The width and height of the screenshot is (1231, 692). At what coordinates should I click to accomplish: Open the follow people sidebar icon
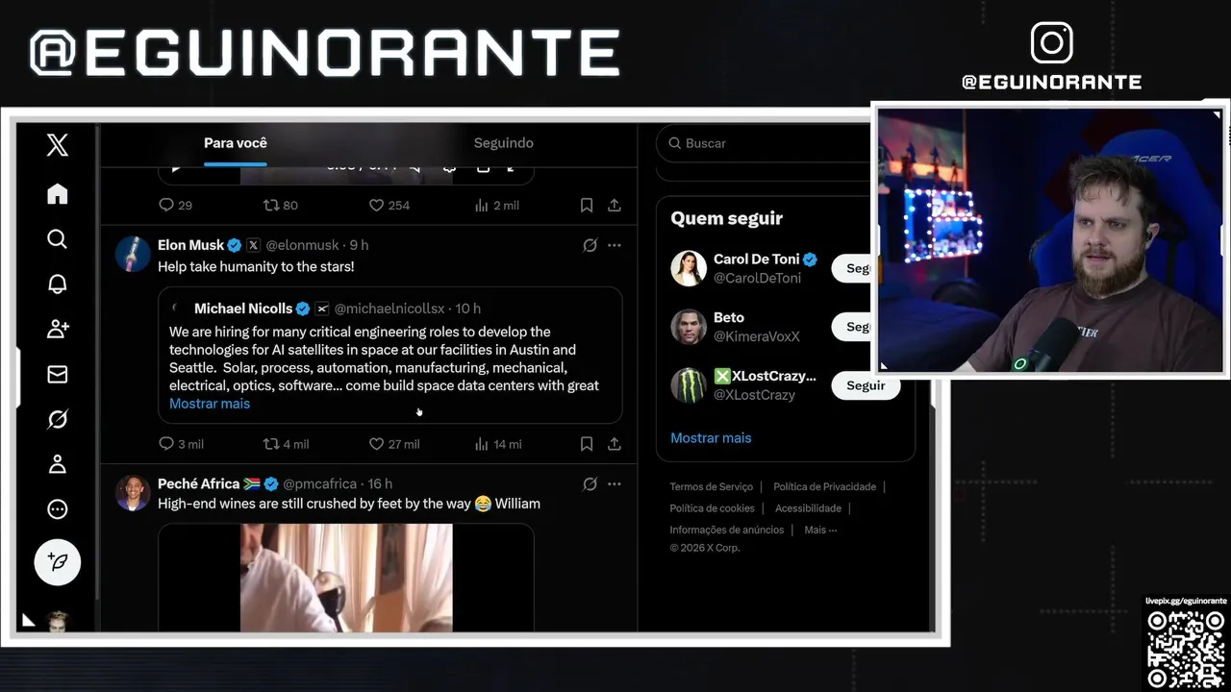click(57, 329)
